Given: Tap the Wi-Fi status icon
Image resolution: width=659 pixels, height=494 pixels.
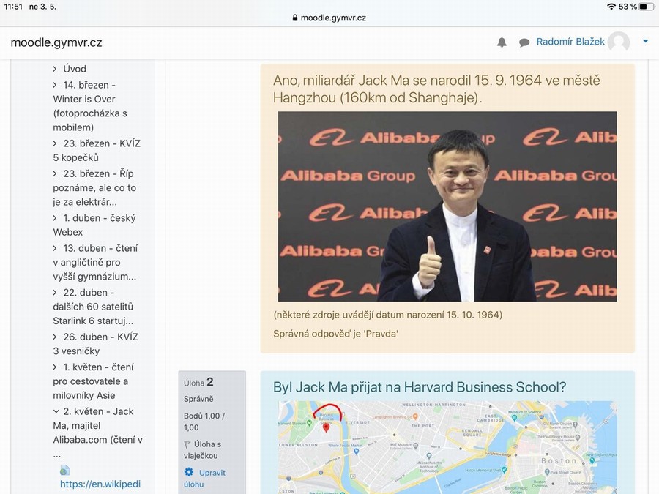Looking at the screenshot, I should [x=611, y=7].
